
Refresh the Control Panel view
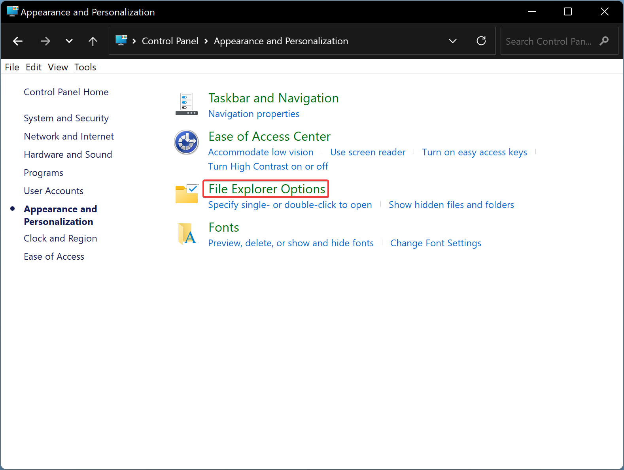[481, 41]
